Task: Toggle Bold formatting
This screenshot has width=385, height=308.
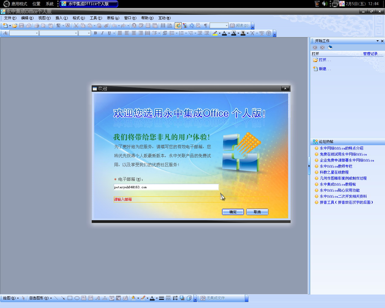Action: 95,33
